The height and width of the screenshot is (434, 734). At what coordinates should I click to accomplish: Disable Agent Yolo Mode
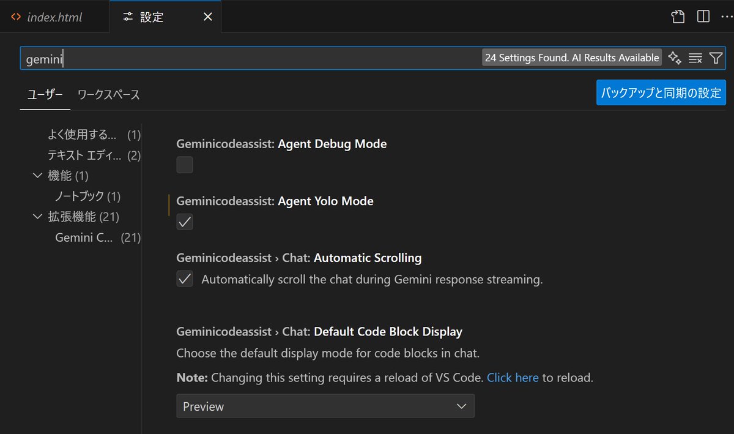(x=184, y=222)
